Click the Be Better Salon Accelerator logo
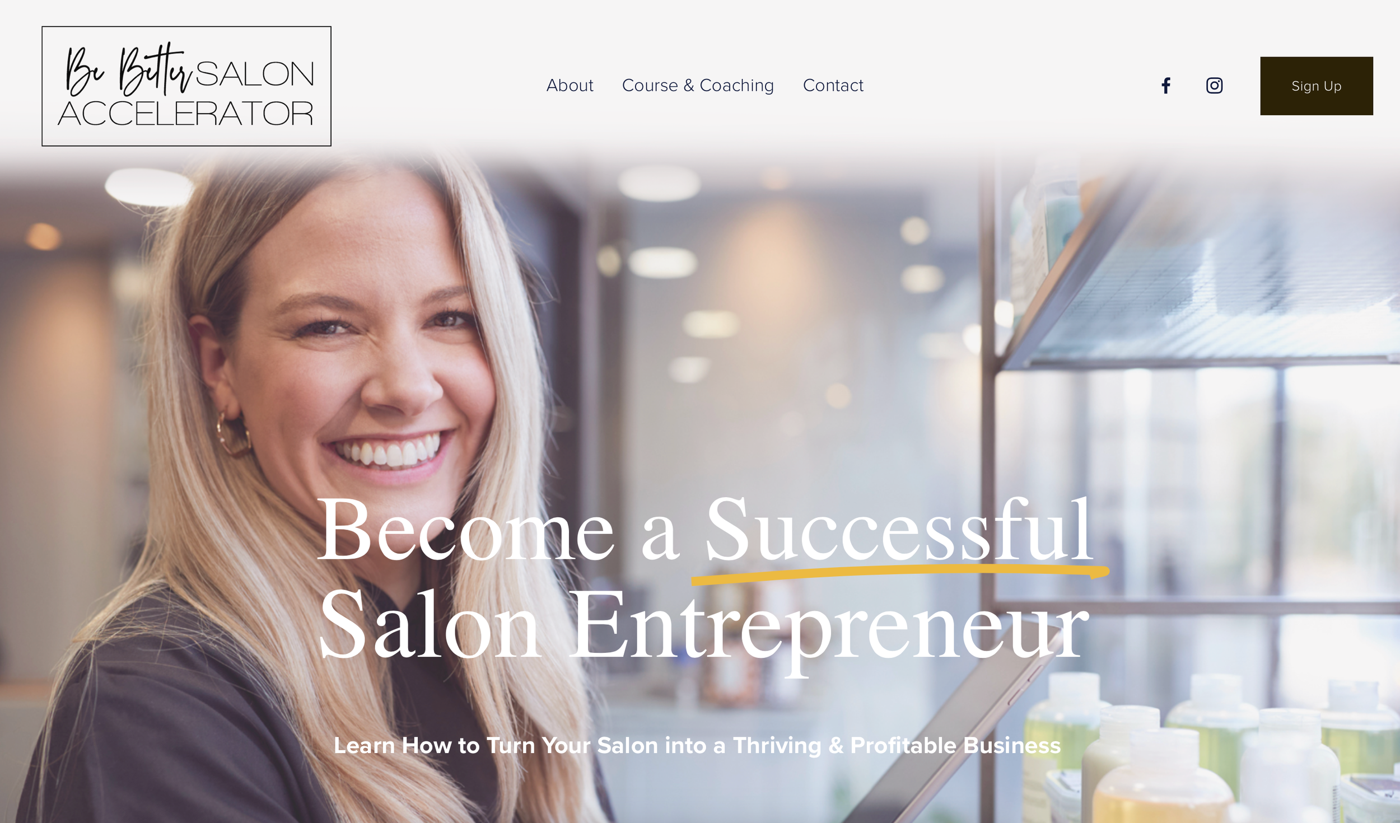 point(186,86)
